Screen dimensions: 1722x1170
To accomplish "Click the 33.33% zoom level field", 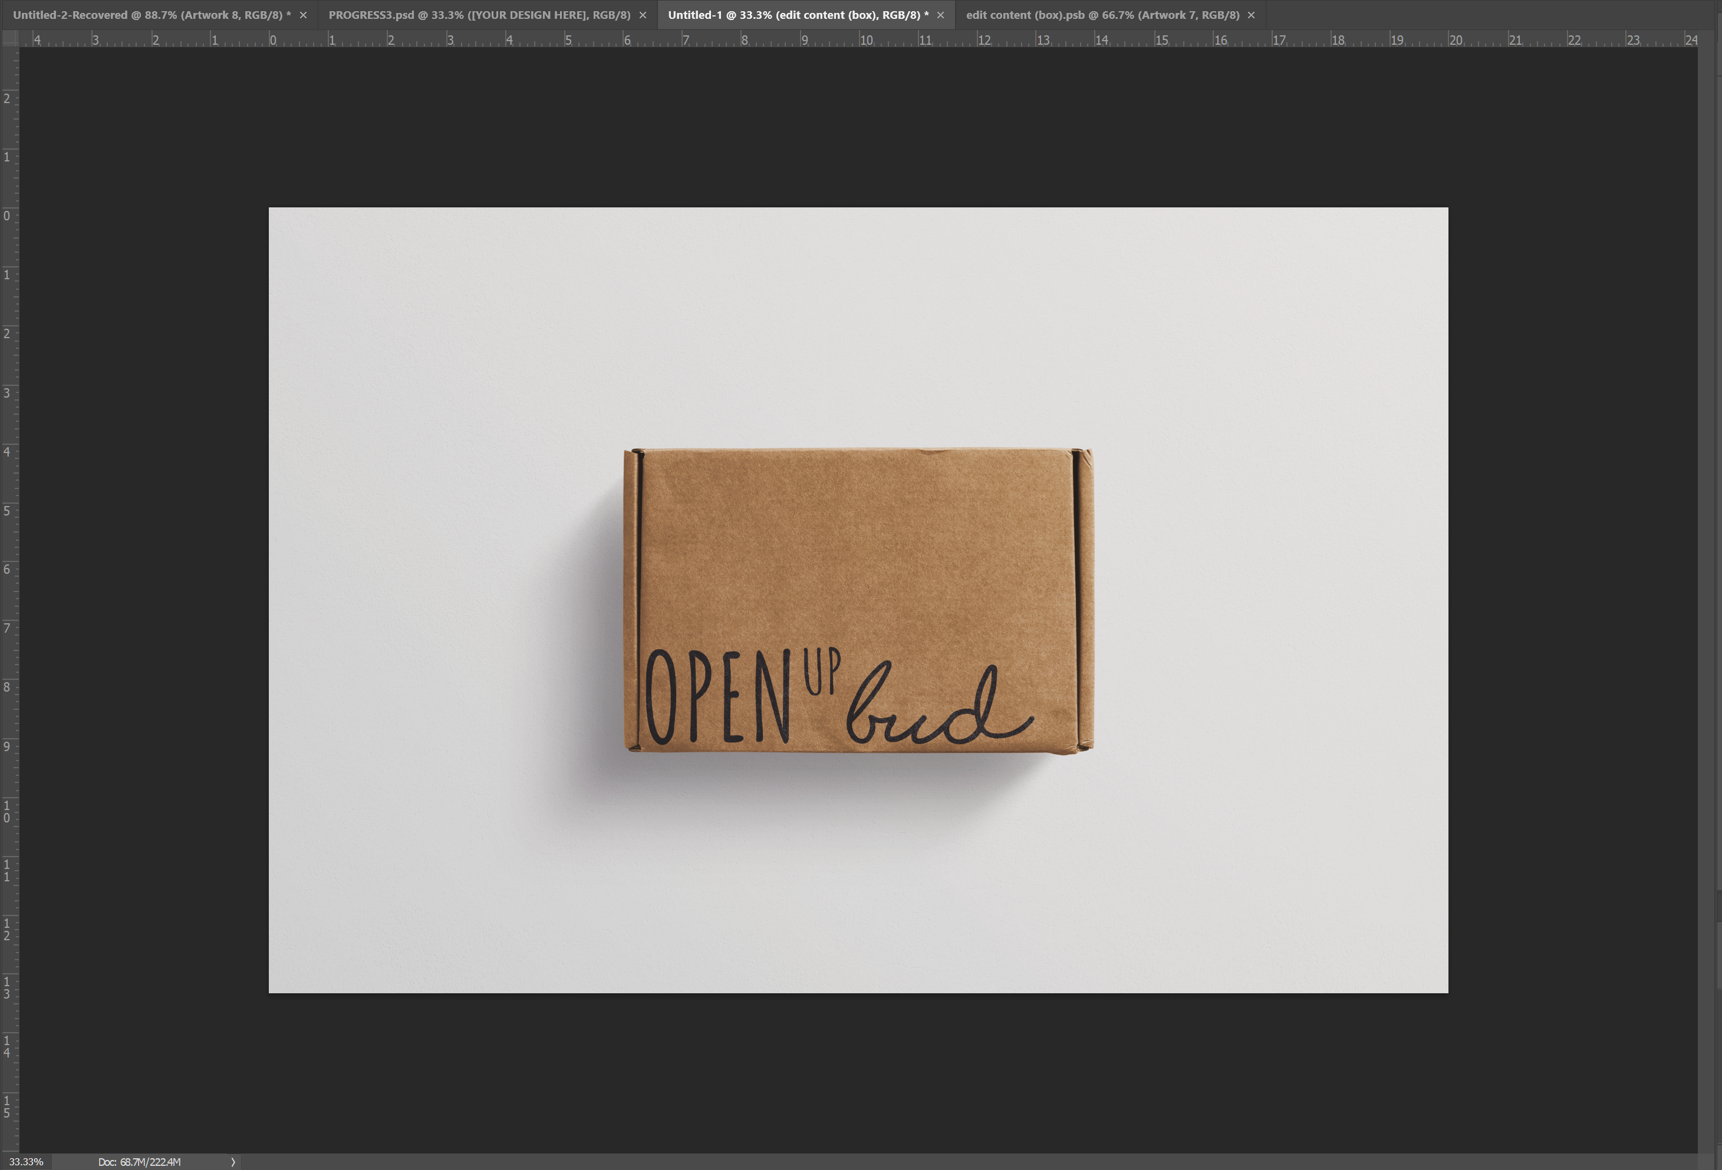I will (26, 1162).
